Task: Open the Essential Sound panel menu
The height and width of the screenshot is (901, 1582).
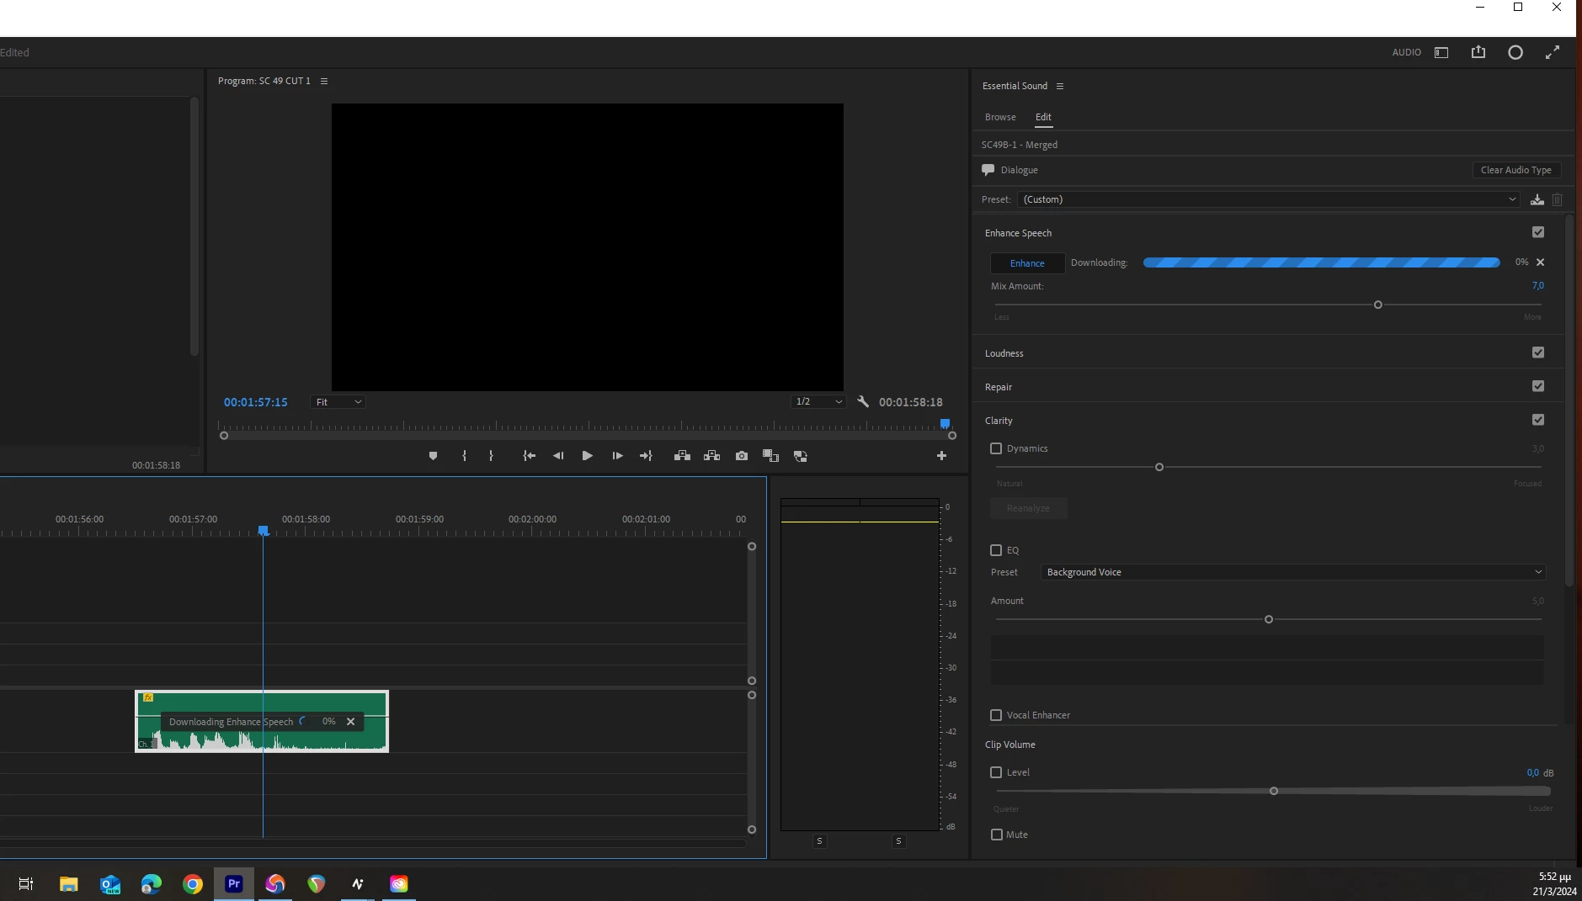Action: coord(1060,86)
